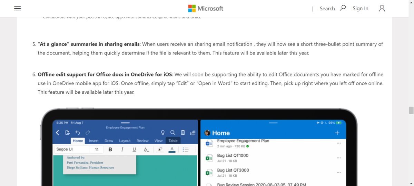This screenshot has width=414, height=186.
Task: Toggle italic formatting
Action: [x=122, y=149]
